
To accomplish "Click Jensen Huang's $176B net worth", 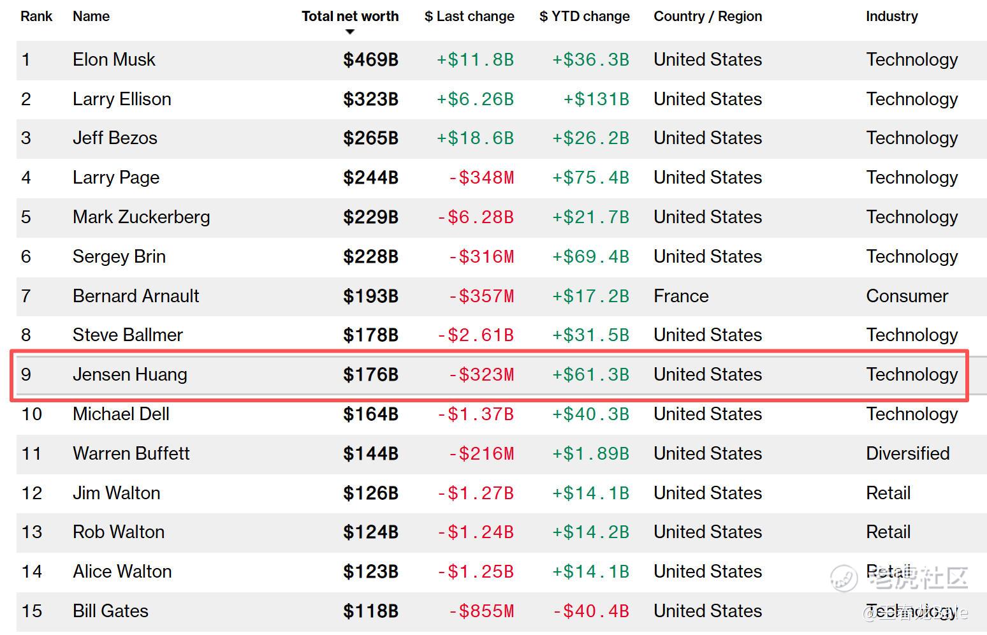I will click(370, 375).
